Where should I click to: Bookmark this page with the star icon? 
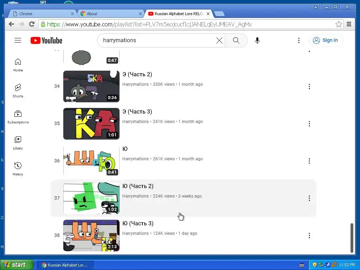point(339,24)
